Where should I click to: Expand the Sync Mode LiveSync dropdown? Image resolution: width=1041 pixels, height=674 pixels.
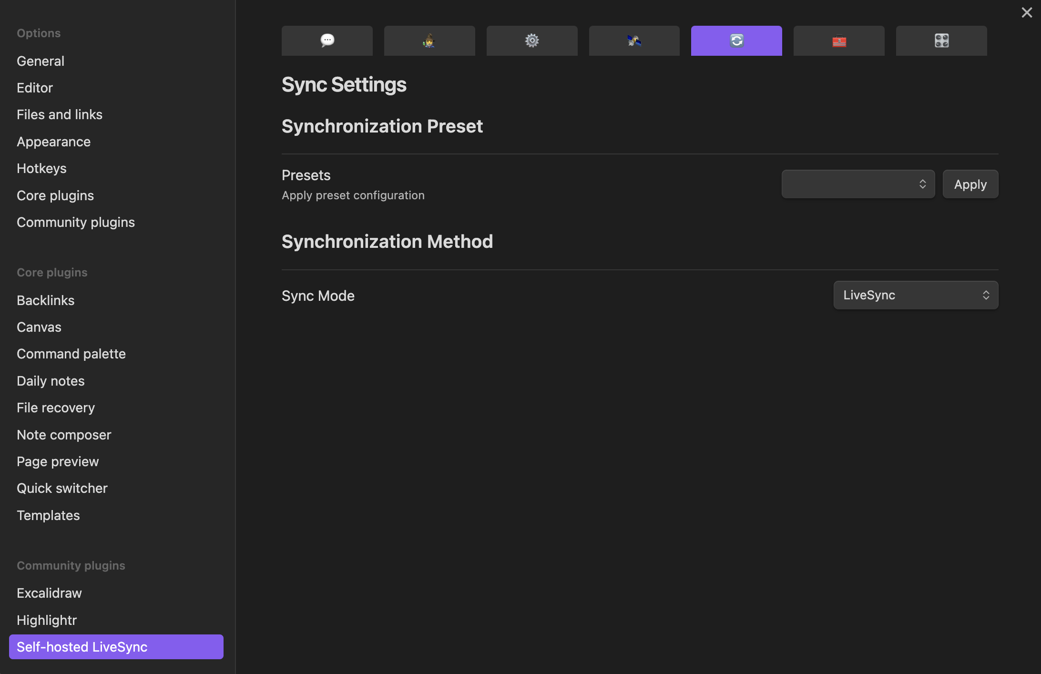(x=916, y=295)
